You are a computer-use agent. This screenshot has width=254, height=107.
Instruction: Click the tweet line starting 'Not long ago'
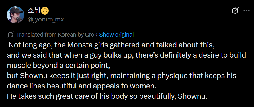112,45
